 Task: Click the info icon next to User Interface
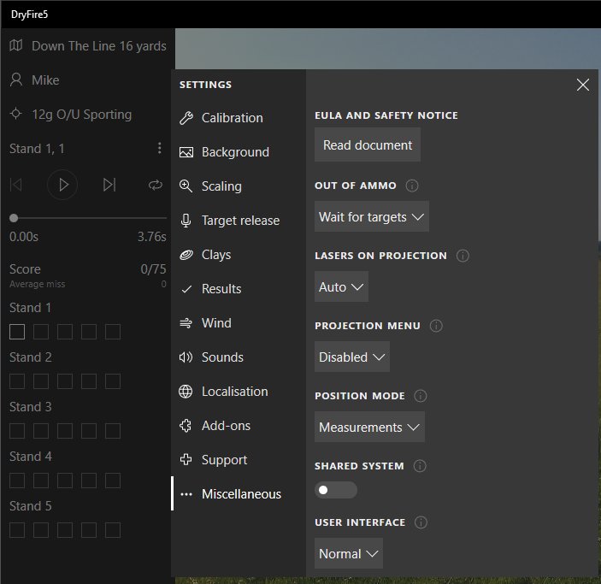421,522
